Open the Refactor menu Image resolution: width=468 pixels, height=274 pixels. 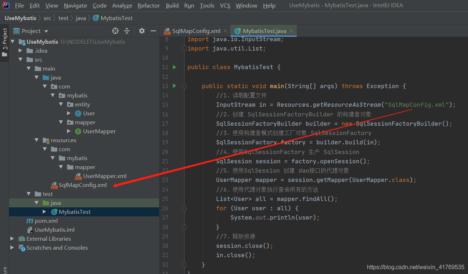(149, 5)
